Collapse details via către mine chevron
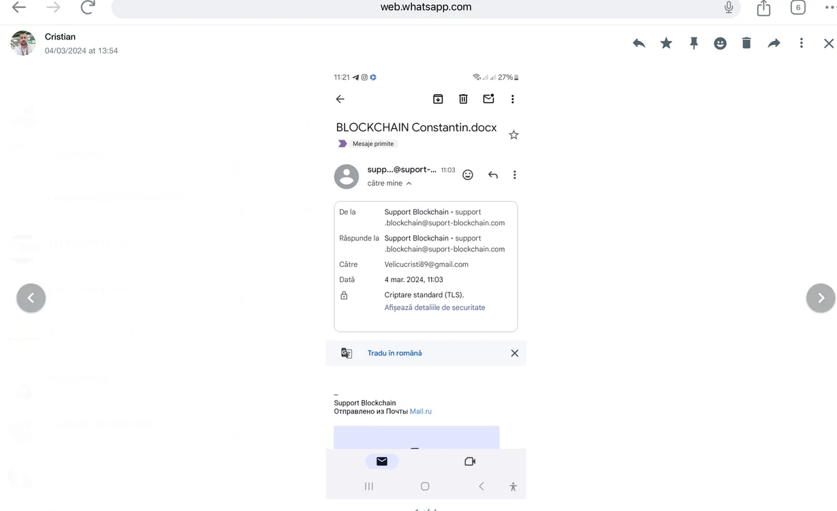This screenshot has width=837, height=511. [409, 183]
